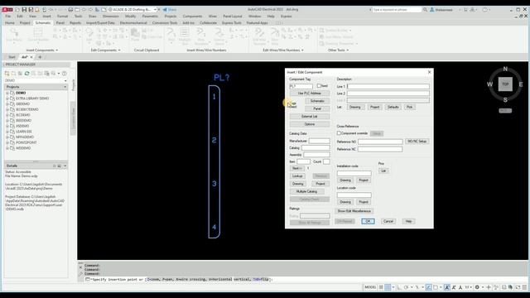
Task: Click the Edit component tool in ribbon
Action: point(89,35)
